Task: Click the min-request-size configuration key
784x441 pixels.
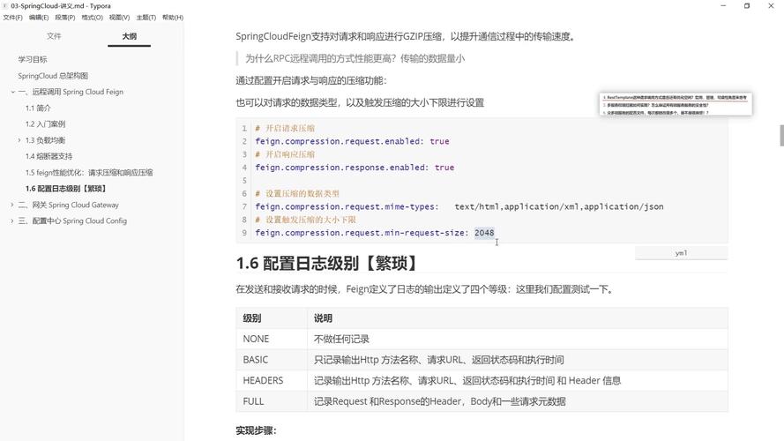Action: 362,233
